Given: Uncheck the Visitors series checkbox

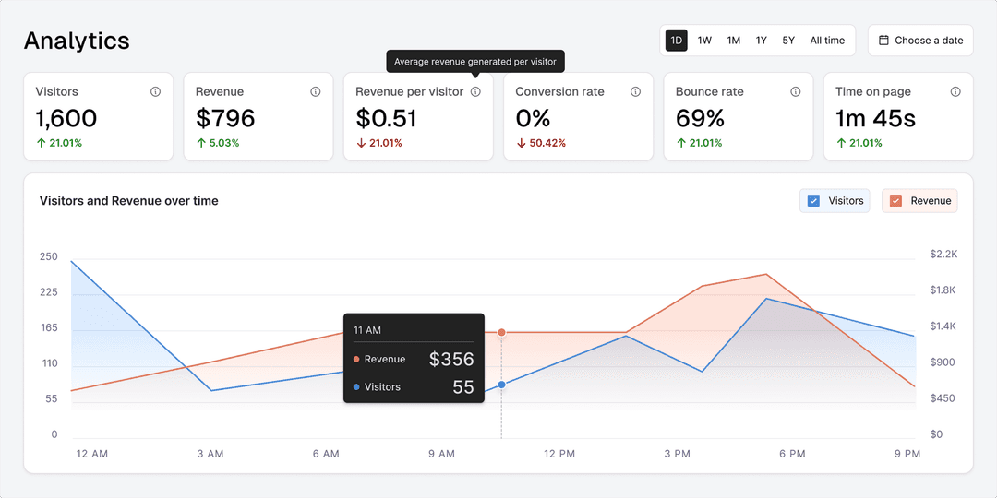Looking at the screenshot, I should pyautogui.click(x=813, y=201).
